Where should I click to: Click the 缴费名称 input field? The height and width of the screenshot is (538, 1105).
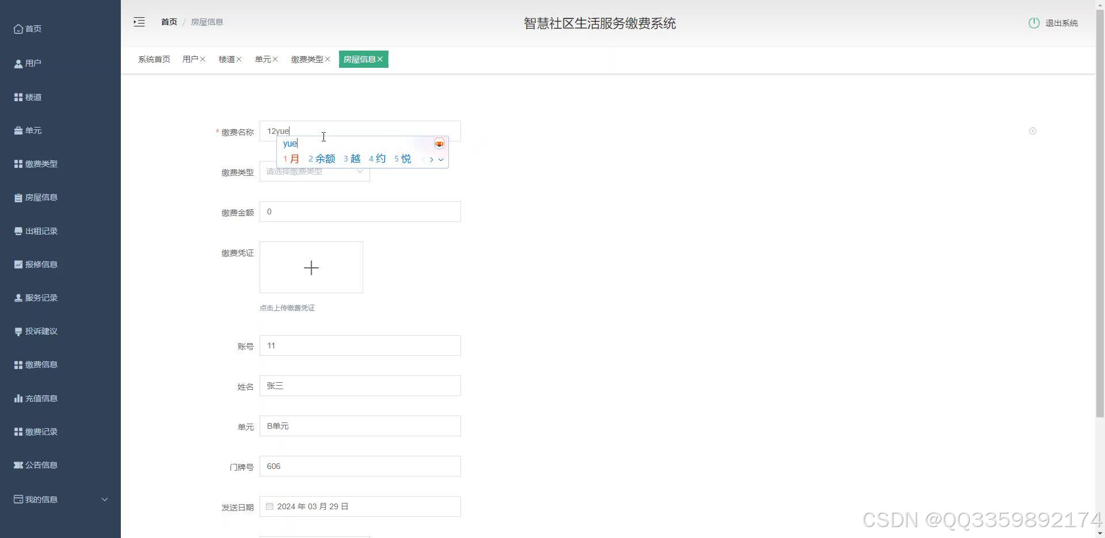click(x=360, y=131)
